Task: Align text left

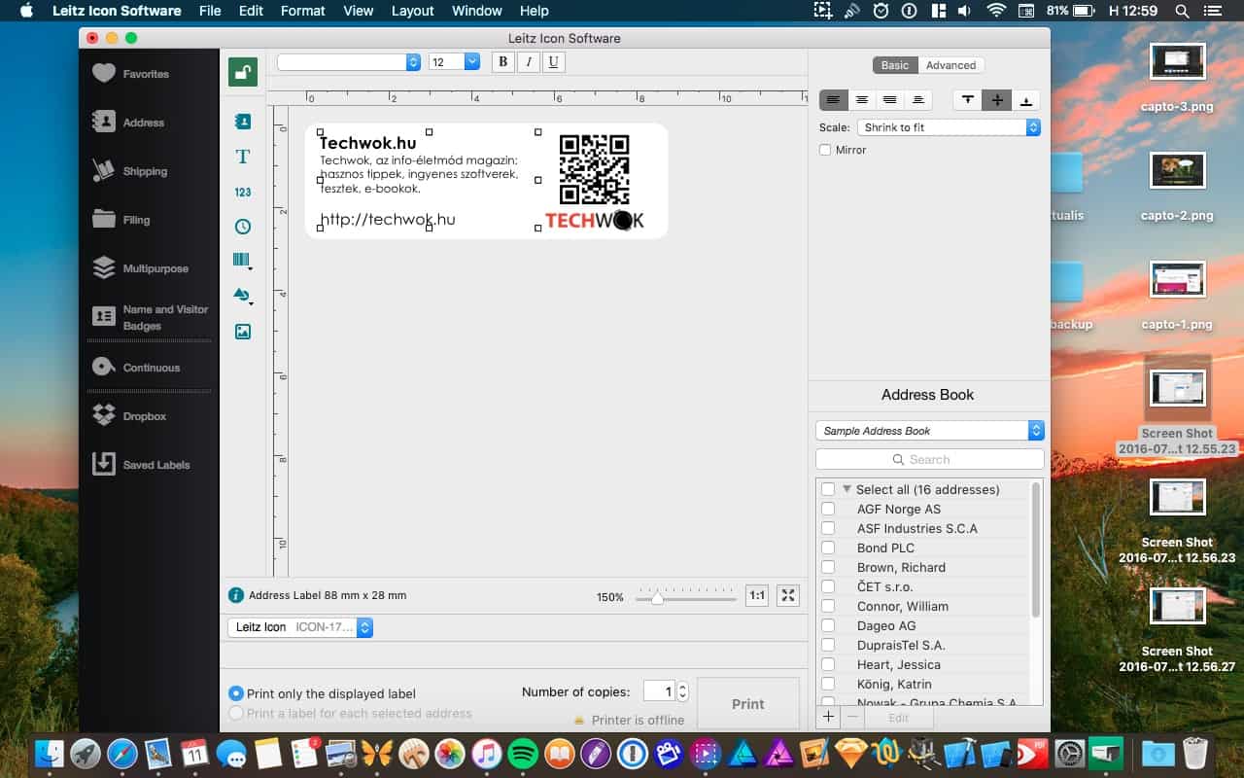Action: click(834, 100)
